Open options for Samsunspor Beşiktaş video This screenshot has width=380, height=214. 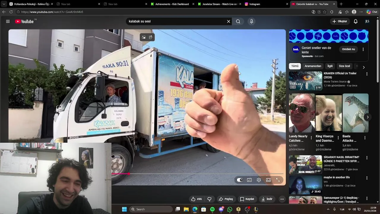coord(367,198)
